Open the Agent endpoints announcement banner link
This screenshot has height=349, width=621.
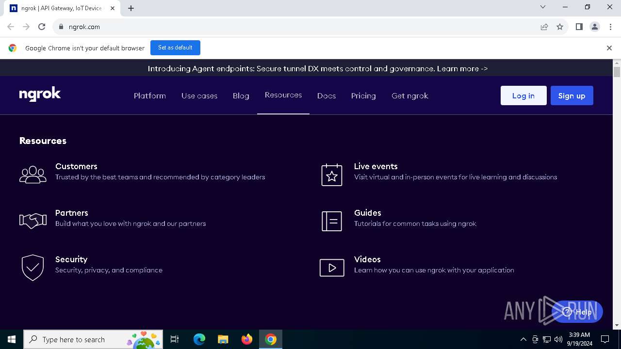click(x=318, y=68)
